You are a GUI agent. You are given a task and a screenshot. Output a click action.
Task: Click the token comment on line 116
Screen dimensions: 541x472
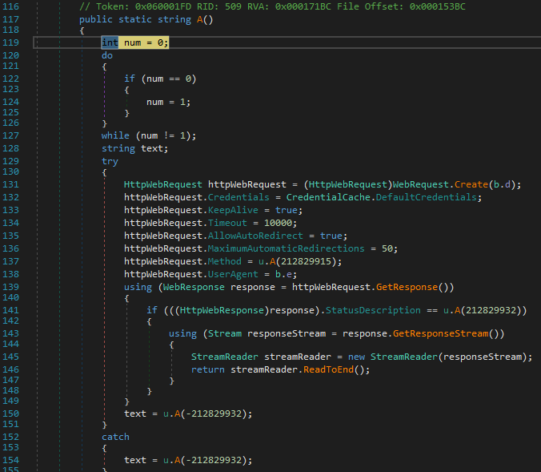click(272, 6)
